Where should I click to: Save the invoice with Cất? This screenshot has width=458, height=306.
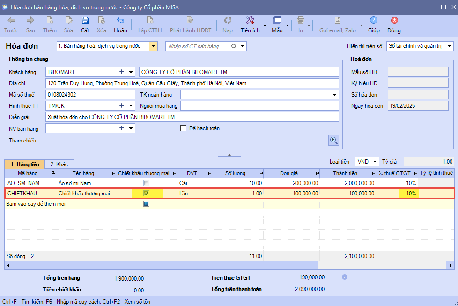[85, 21]
